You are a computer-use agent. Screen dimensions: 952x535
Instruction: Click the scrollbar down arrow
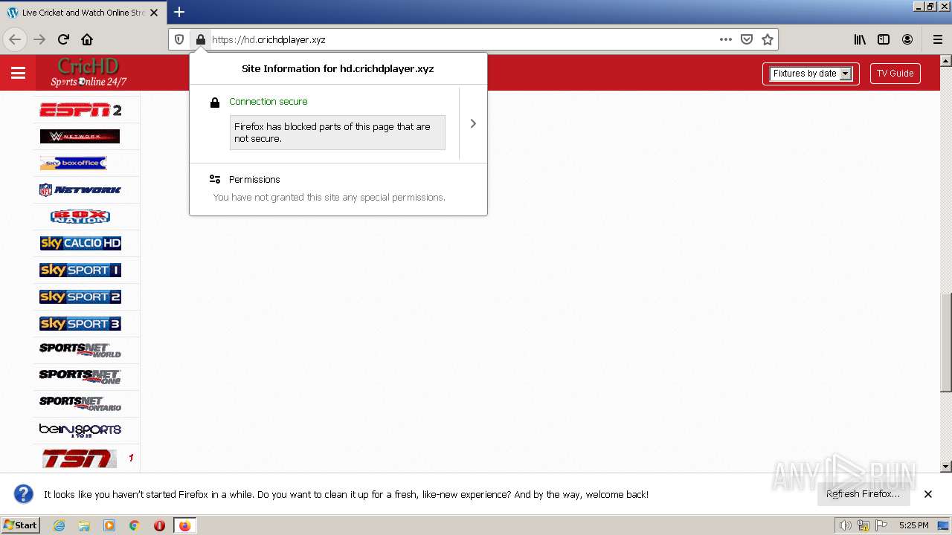[x=946, y=467]
